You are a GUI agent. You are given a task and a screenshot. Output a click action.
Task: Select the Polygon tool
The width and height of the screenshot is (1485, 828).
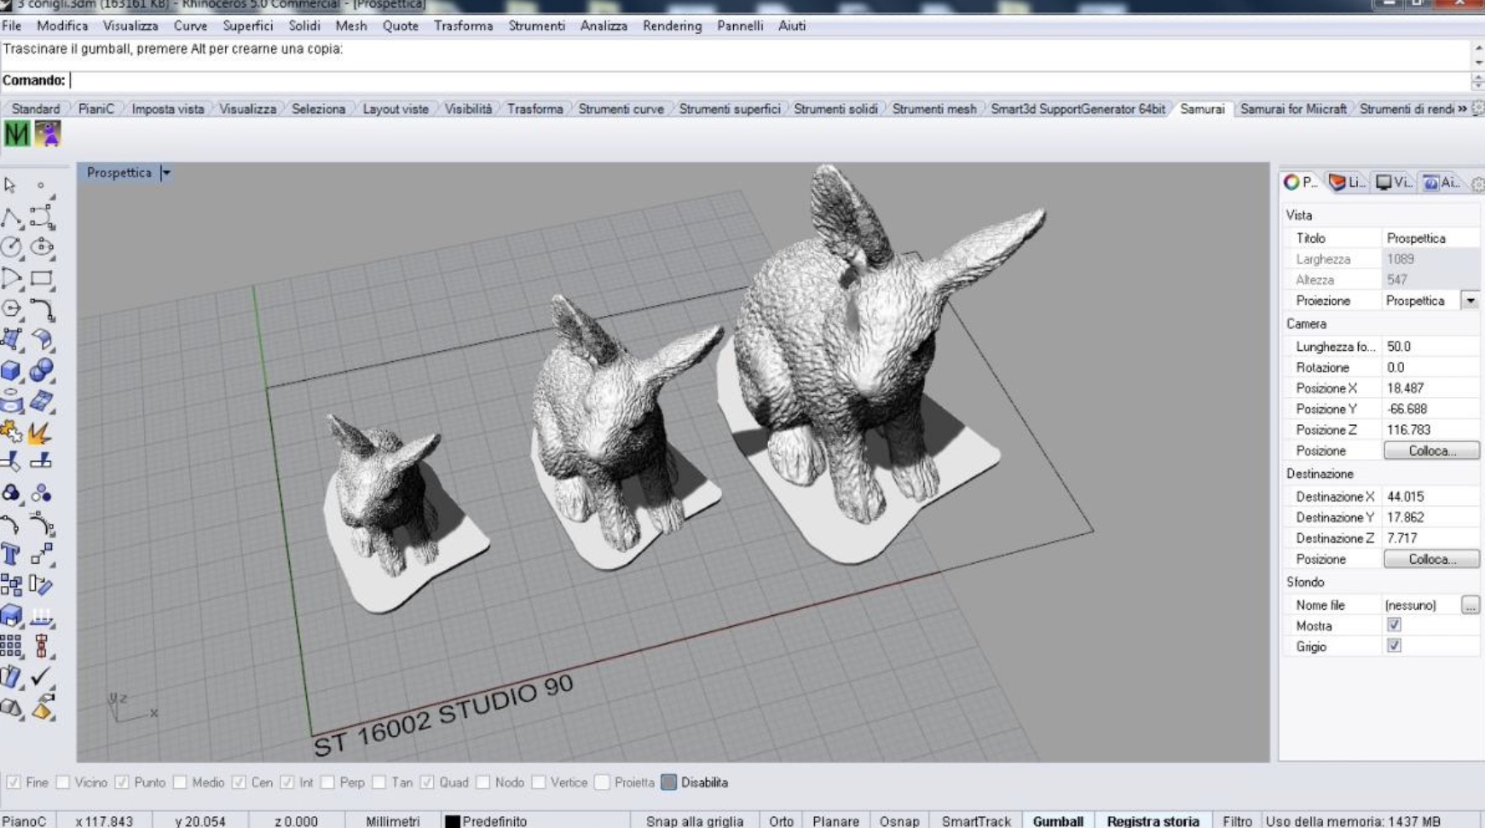pos(11,308)
